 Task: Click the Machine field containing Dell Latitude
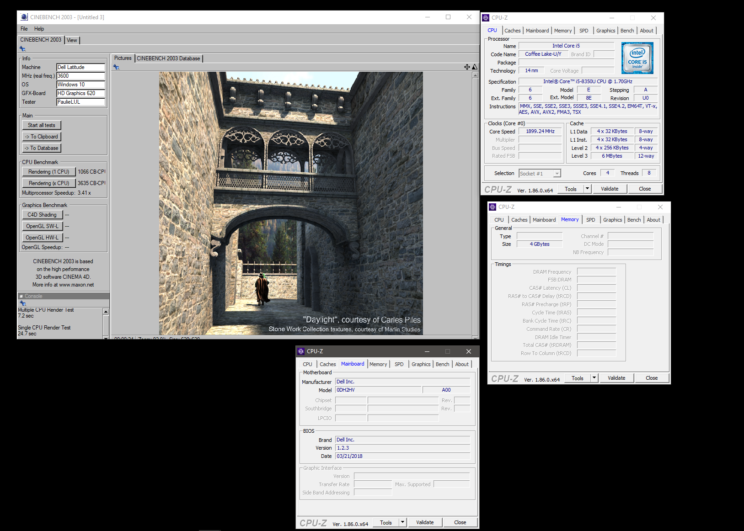(80, 67)
